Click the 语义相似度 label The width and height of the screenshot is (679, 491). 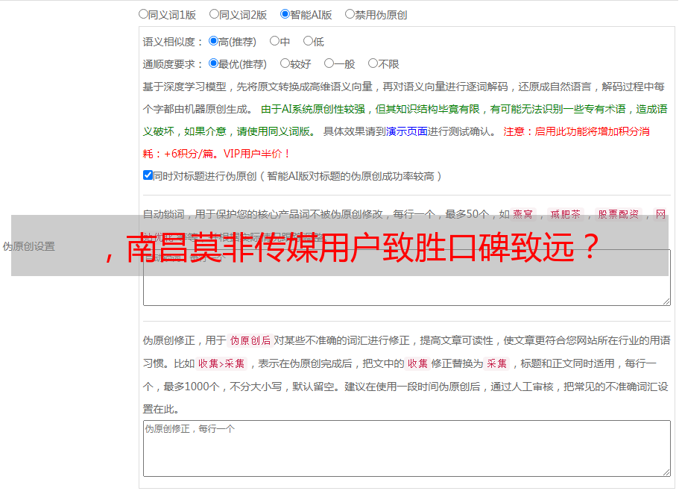172,42
